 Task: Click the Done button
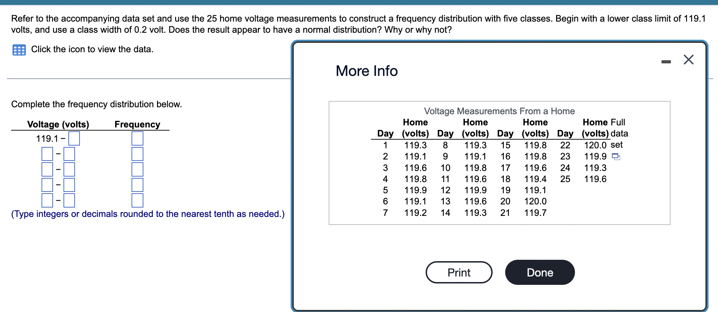point(540,272)
